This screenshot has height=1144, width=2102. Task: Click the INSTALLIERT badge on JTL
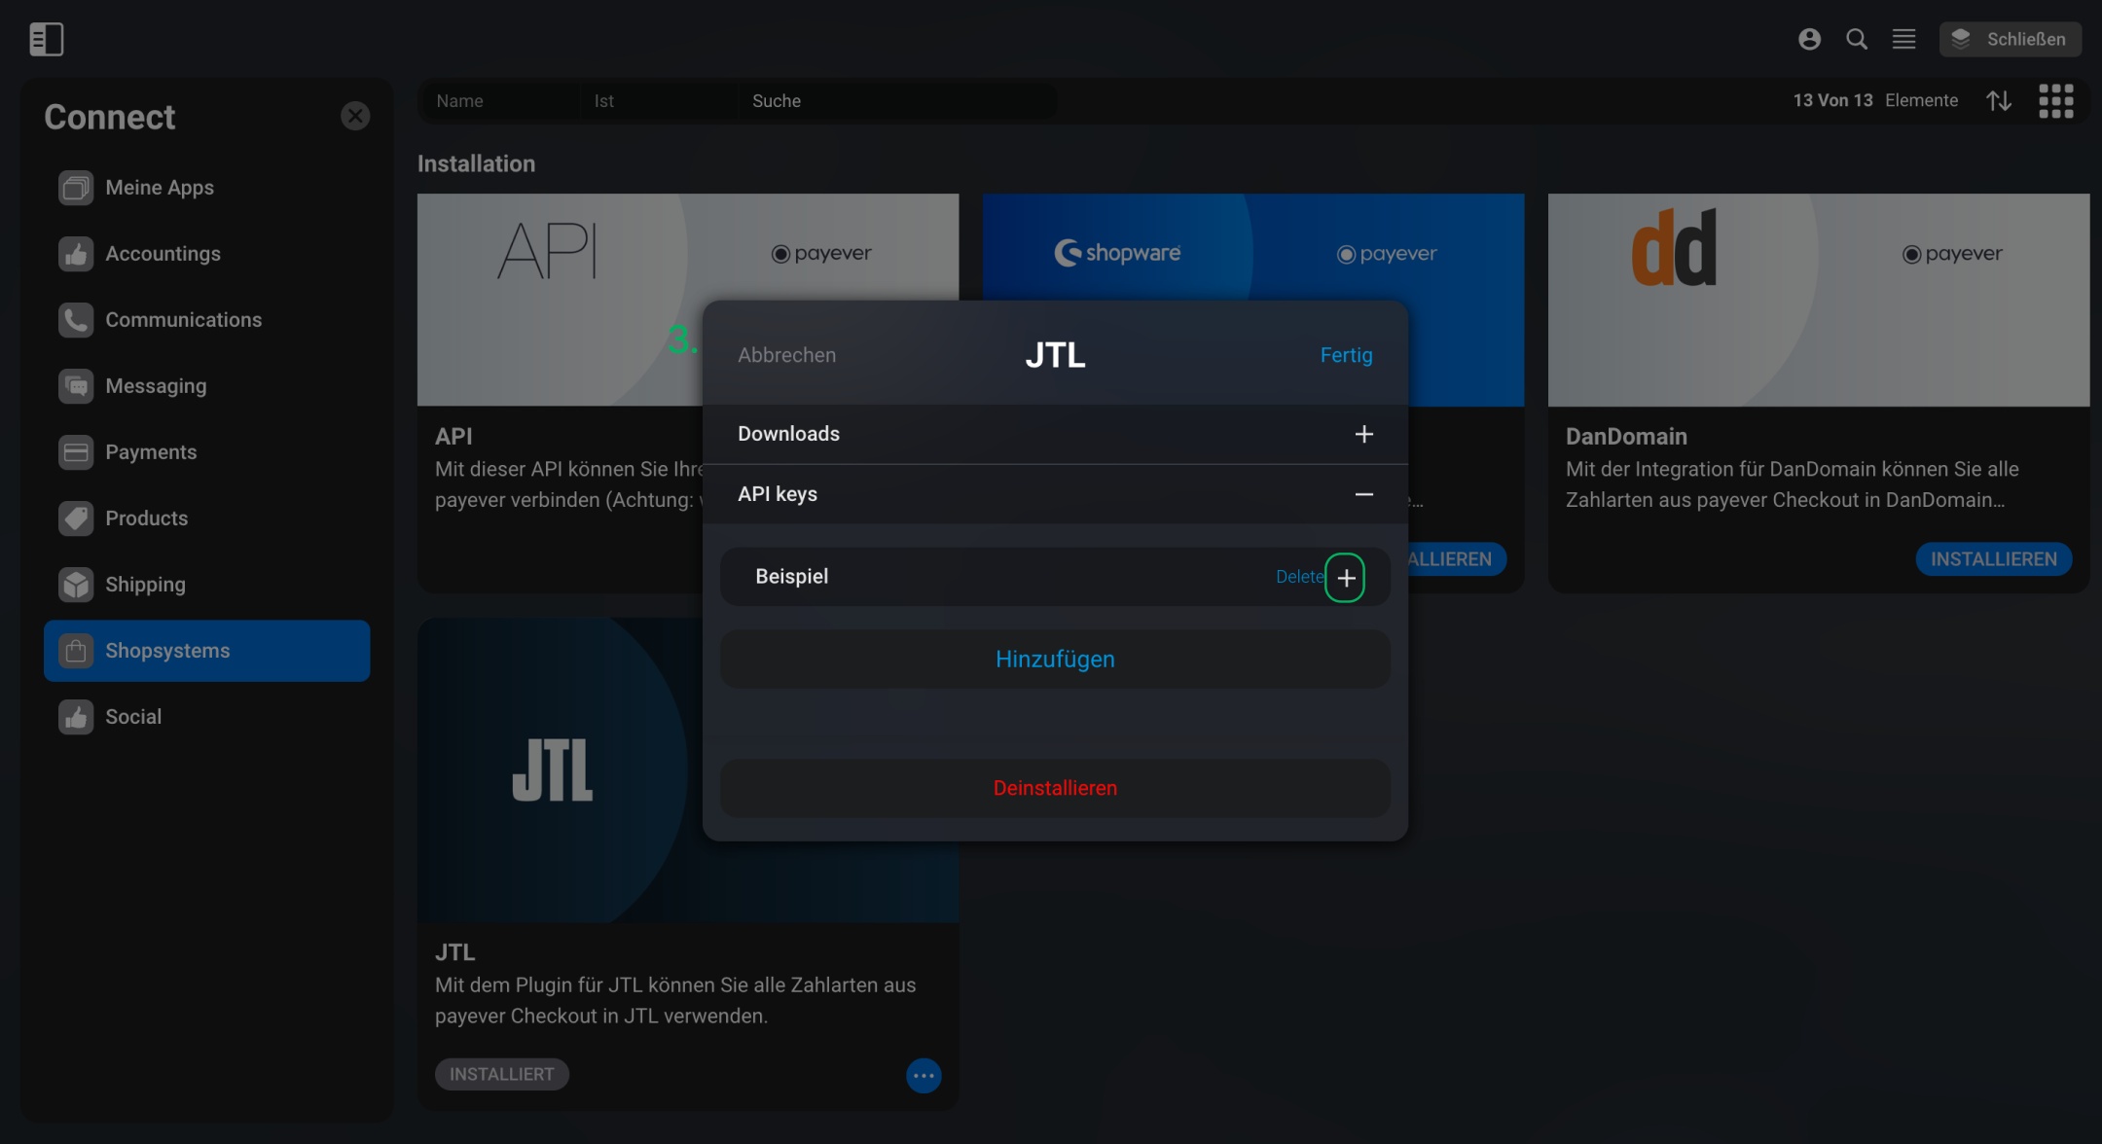[x=502, y=1075]
